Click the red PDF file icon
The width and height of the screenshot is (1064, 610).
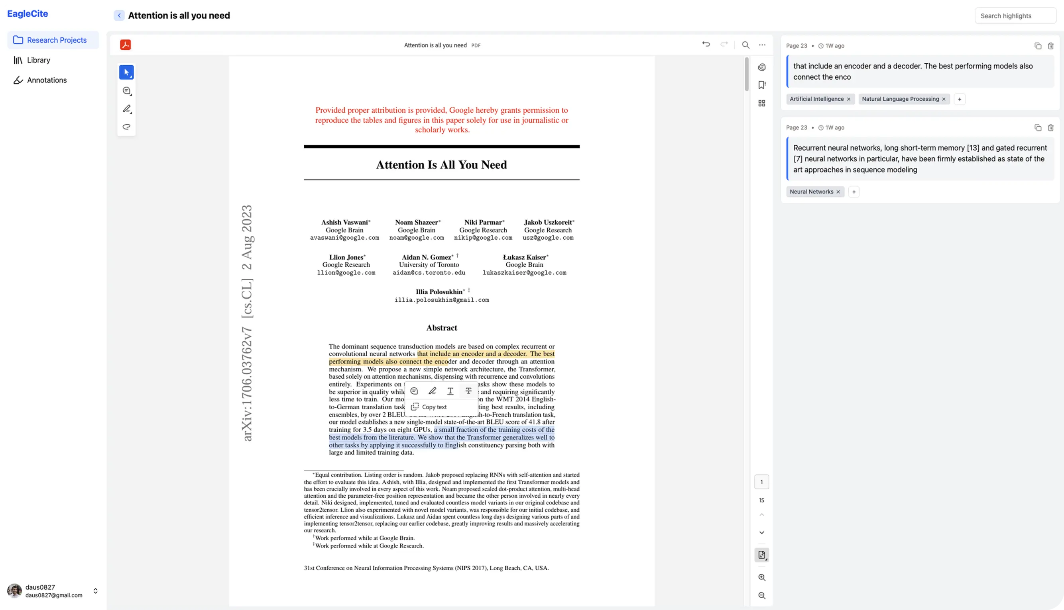pyautogui.click(x=126, y=45)
